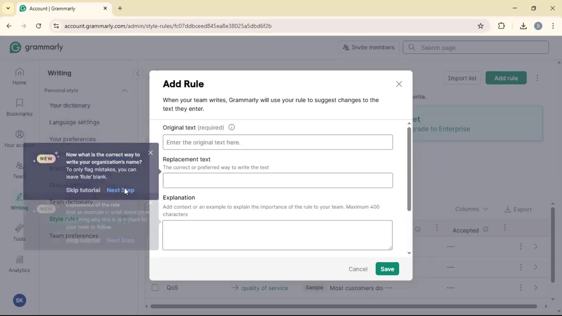Open the Home sidebar section
This screenshot has height=316, width=562.
coord(19,76)
